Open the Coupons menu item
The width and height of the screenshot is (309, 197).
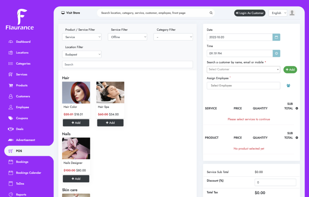point(22,118)
